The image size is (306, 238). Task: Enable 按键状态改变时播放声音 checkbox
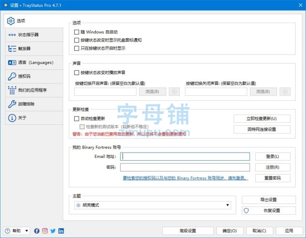click(77, 73)
